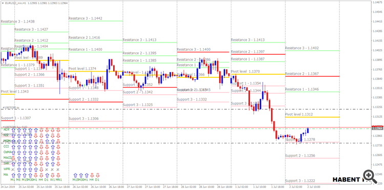Select the 'Resistance 1 - 1.1385' label
The width and height of the screenshot is (384, 190).
140,60
